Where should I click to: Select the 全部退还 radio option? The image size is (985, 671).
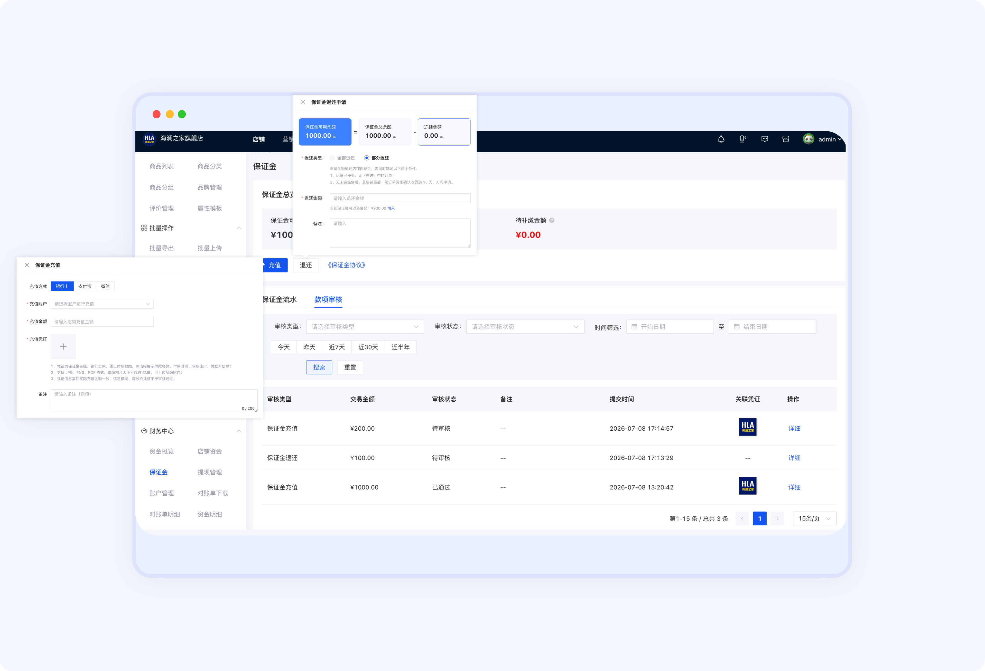tap(333, 158)
